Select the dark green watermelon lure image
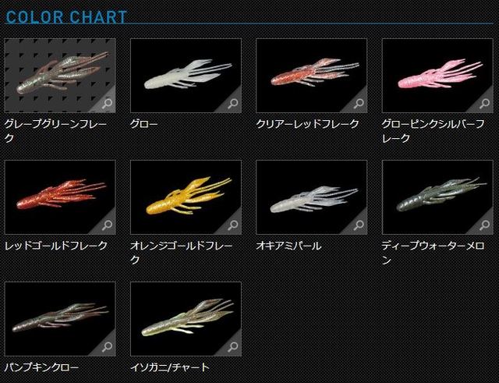The width and height of the screenshot is (499, 383). coord(437,197)
